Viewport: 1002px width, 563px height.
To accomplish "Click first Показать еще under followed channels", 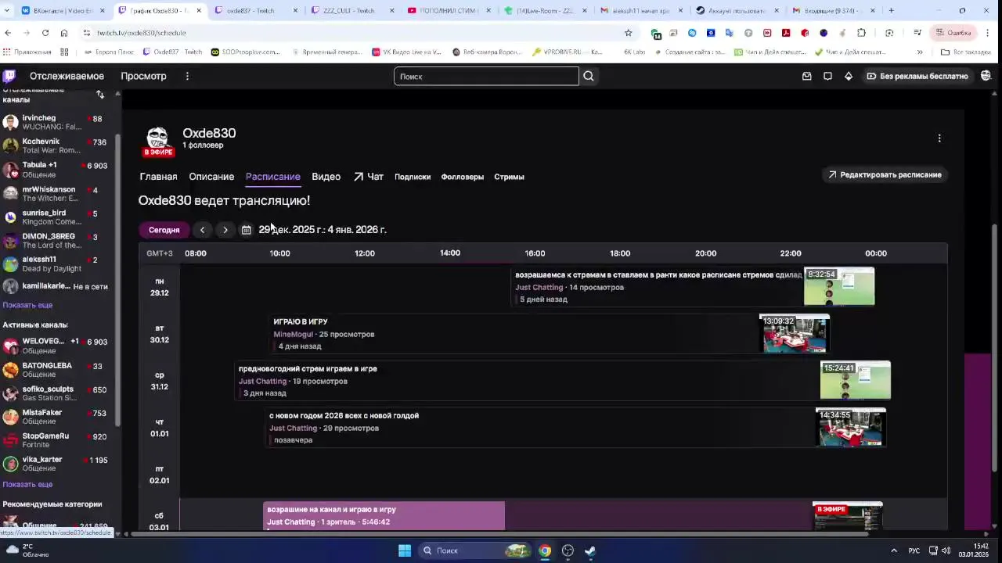I will click(27, 305).
